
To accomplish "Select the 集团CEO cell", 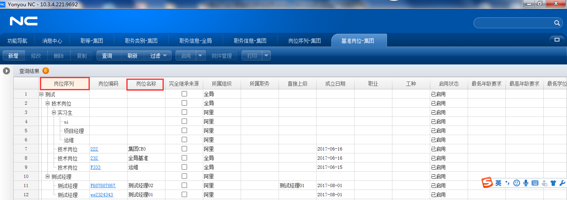I will 146,149.
